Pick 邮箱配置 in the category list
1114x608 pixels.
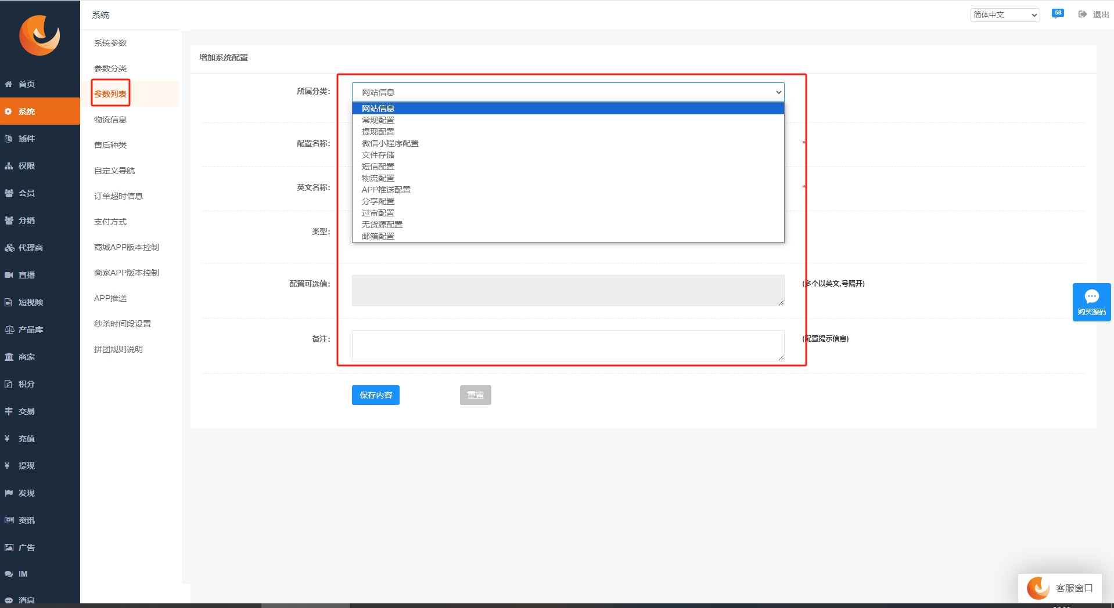[x=568, y=236]
